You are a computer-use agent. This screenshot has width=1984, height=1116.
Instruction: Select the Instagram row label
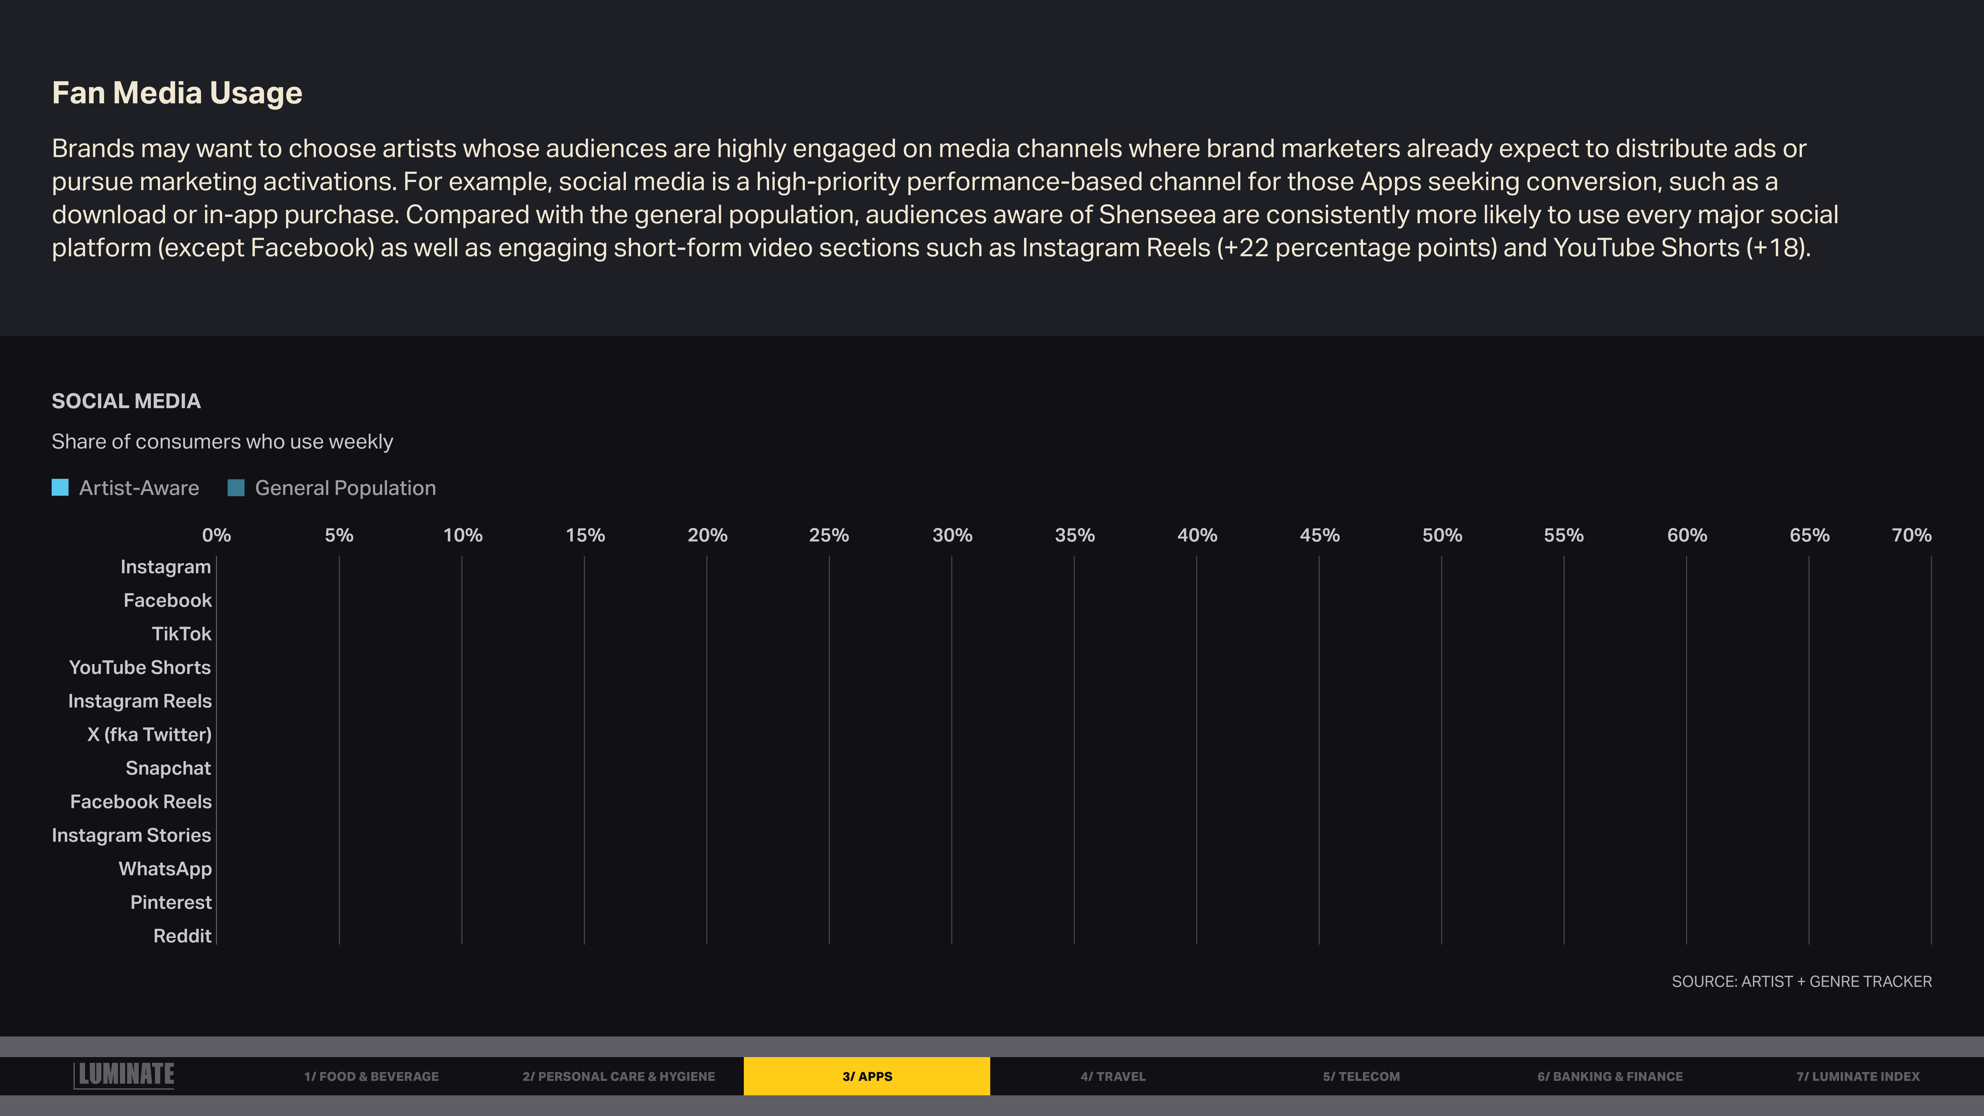(x=166, y=567)
